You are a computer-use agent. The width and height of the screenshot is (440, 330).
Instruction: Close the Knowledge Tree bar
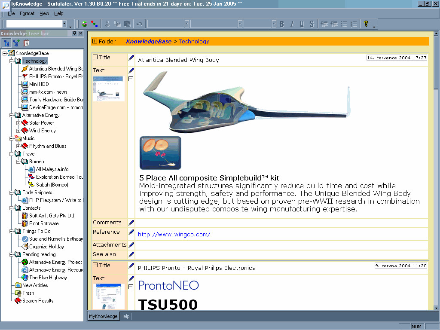[80, 34]
